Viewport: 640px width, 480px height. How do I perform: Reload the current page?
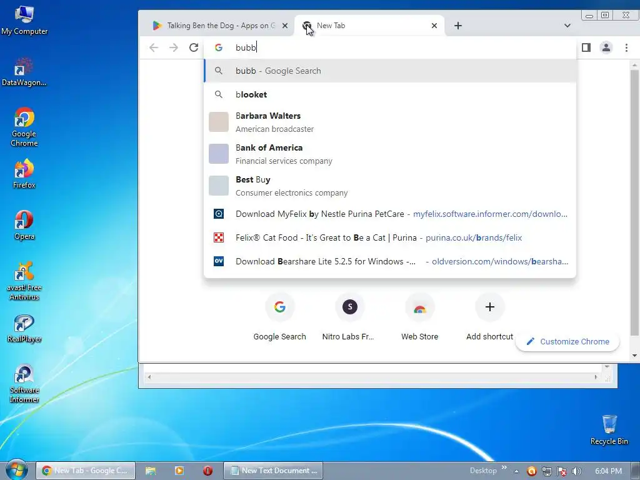tap(194, 47)
